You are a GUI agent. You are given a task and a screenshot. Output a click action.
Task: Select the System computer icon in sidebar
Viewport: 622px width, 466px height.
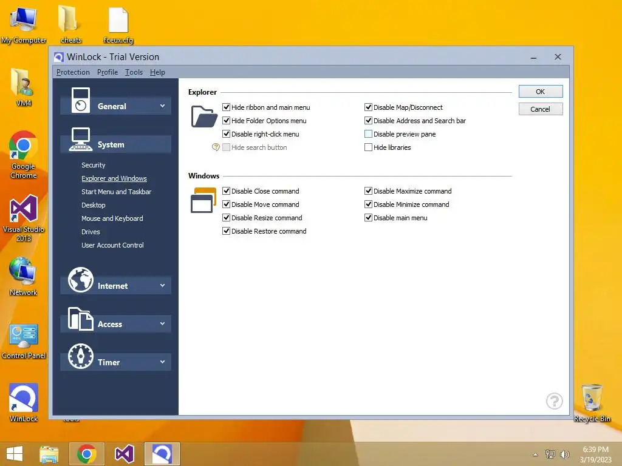[81, 140]
